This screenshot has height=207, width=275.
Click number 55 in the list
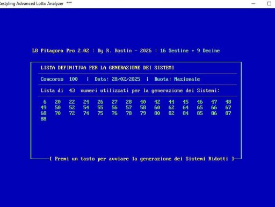(100, 108)
